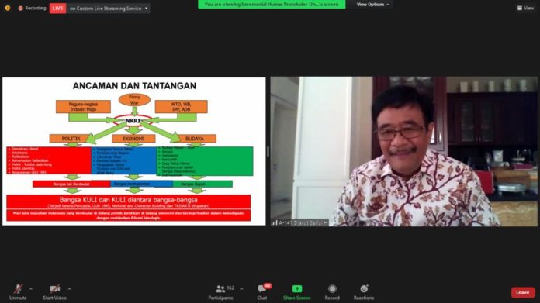Click the encryption shield icon
The image size is (540, 303).
point(7,8)
